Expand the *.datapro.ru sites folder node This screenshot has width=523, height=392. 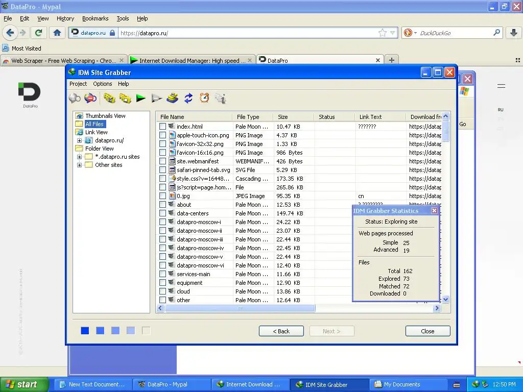coord(79,157)
